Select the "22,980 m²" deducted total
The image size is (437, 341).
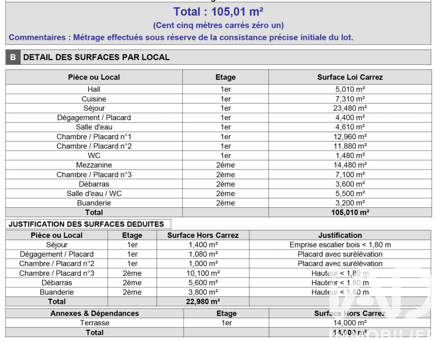203,301
